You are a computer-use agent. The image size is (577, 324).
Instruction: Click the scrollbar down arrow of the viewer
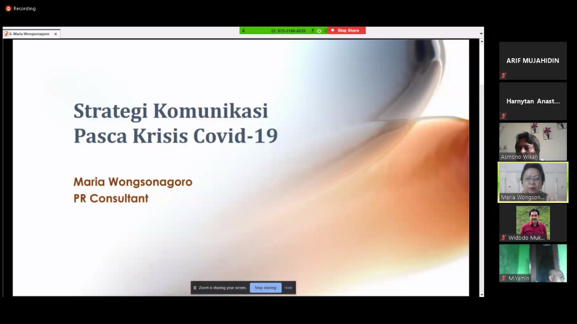pos(481,294)
